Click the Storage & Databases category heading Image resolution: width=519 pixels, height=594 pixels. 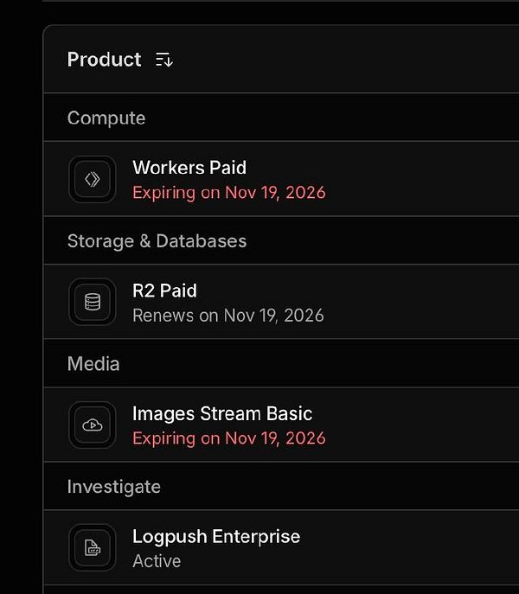pyautogui.click(x=157, y=241)
